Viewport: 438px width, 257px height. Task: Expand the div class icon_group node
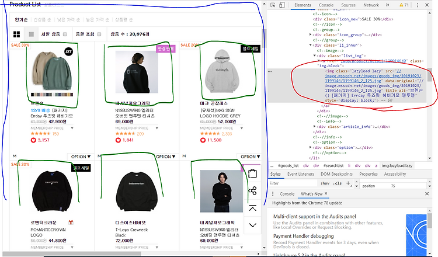click(310, 34)
